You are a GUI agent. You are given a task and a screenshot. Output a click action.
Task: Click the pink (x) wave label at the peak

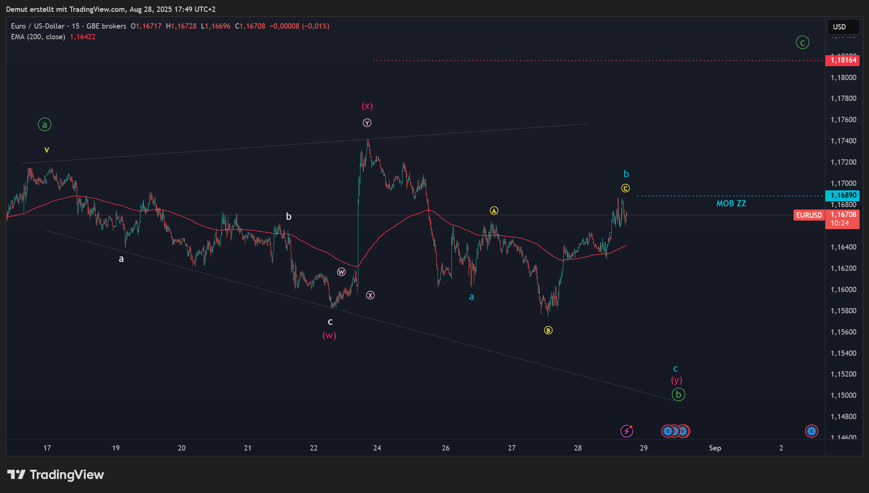367,106
